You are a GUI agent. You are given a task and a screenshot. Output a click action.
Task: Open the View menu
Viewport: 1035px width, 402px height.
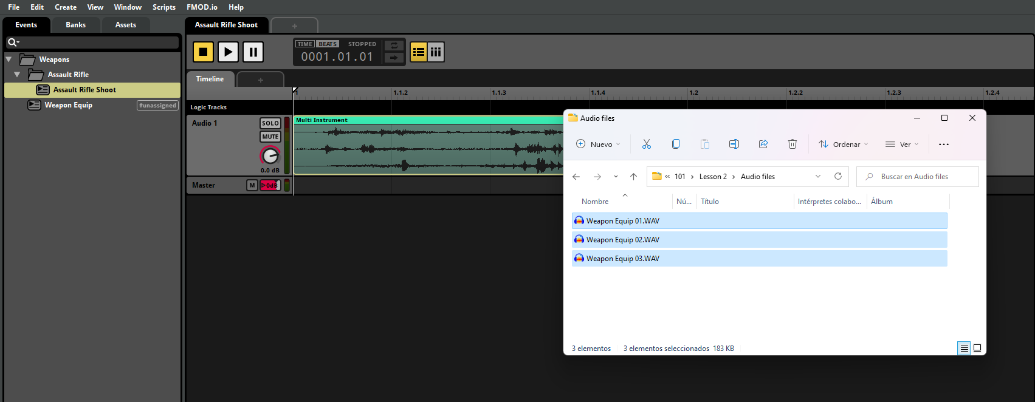coord(95,7)
